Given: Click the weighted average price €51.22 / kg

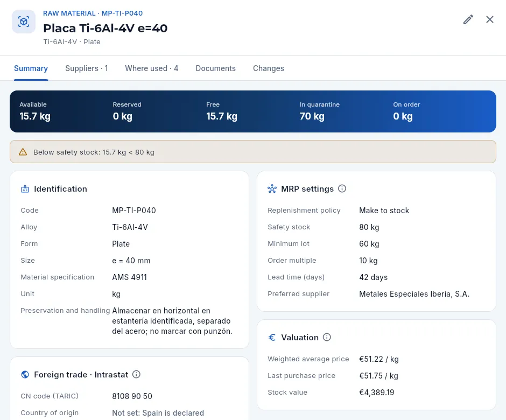Looking at the screenshot, I should [x=379, y=359].
